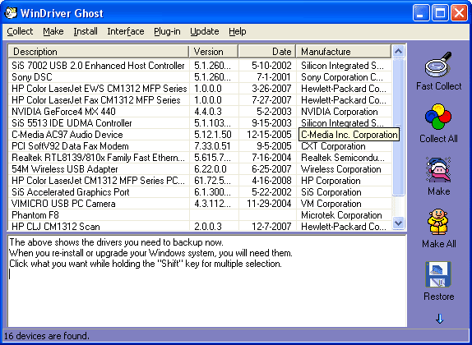Sort by the Manufacture column header
The height and width of the screenshot is (345, 472).
pyautogui.click(x=344, y=52)
